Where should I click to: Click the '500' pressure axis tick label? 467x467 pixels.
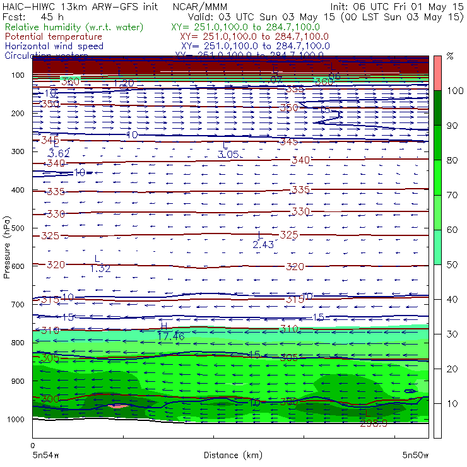point(18,228)
